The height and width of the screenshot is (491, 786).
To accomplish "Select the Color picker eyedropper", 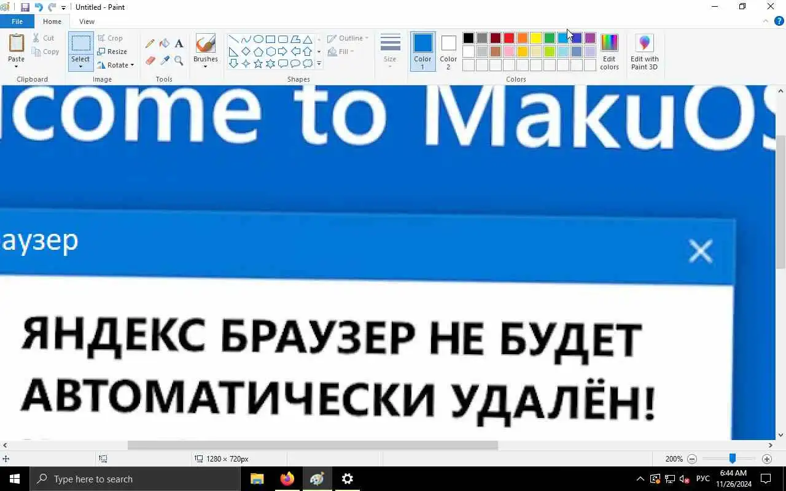I will tap(165, 61).
